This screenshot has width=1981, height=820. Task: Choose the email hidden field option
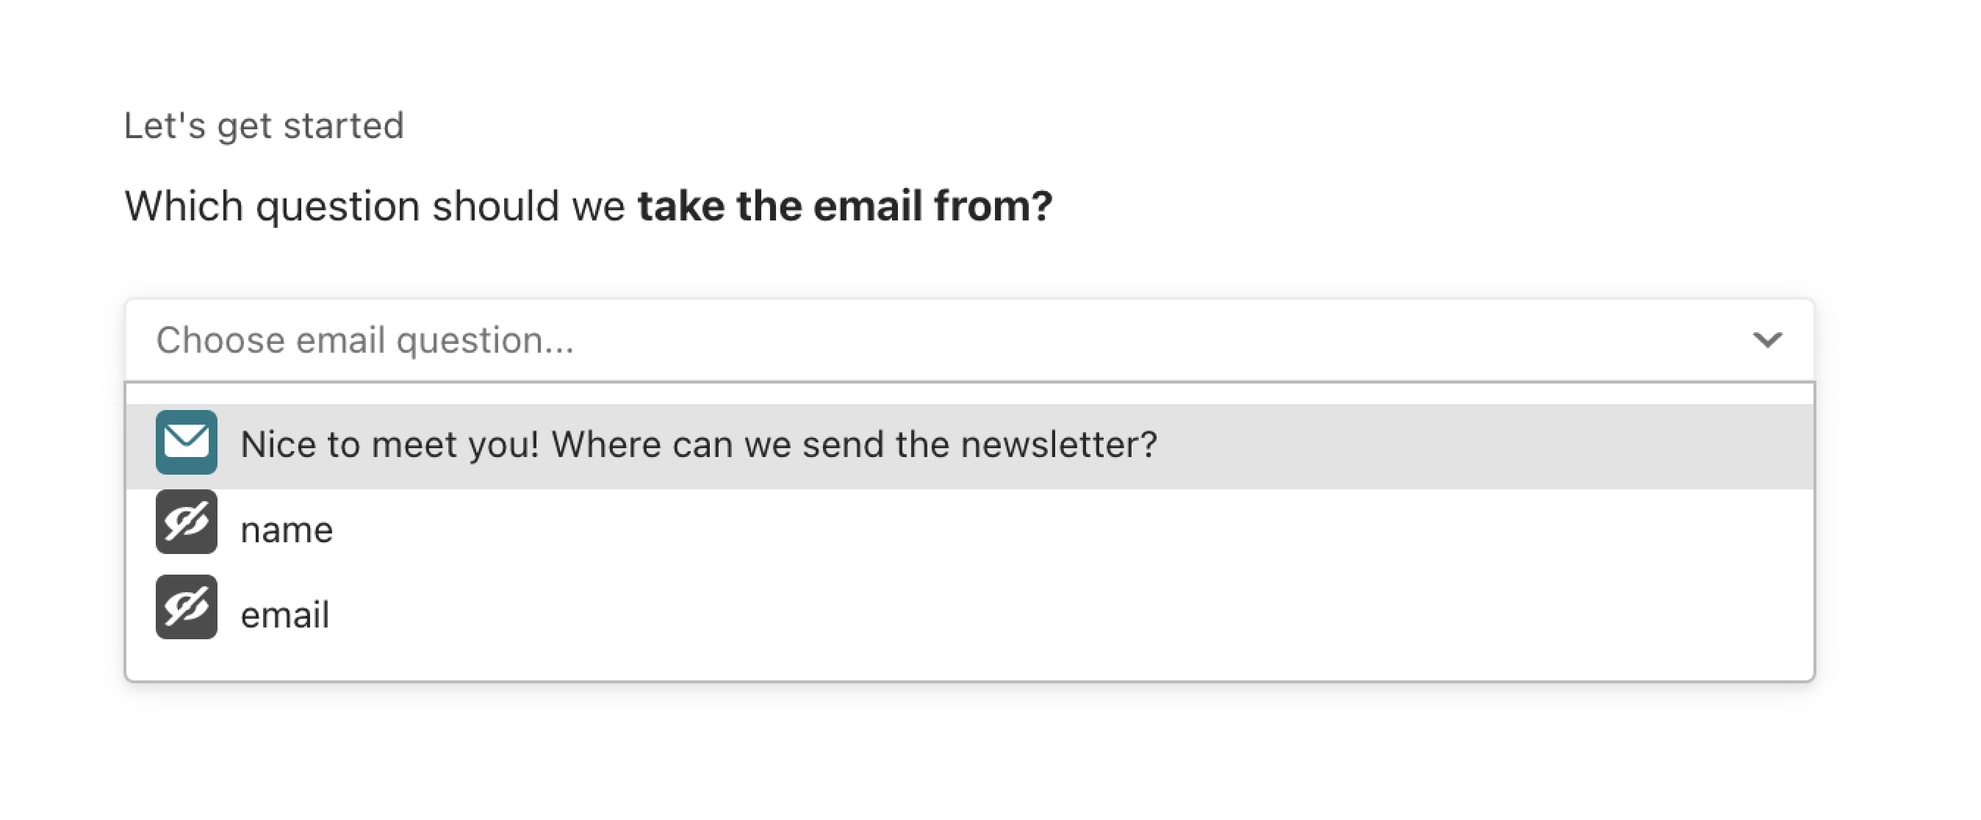[970, 614]
